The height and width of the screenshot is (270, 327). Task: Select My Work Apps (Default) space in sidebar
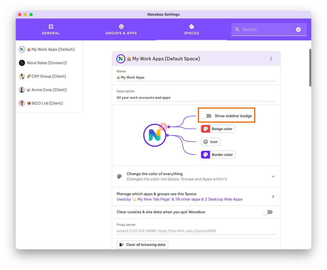[x=50, y=49]
